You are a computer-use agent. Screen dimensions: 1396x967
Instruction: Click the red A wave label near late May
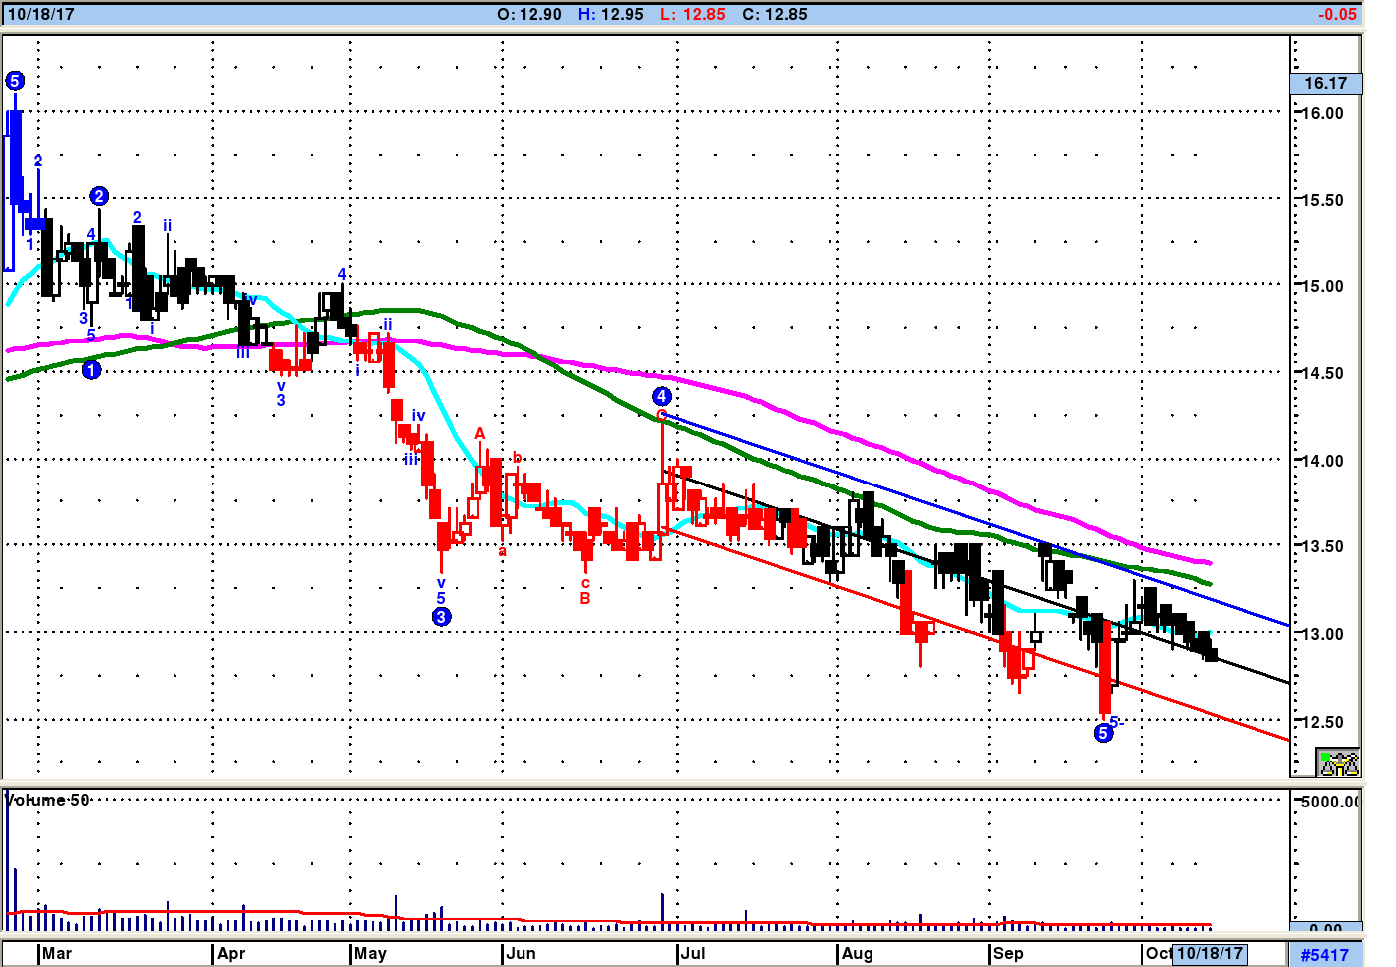pyautogui.click(x=480, y=433)
